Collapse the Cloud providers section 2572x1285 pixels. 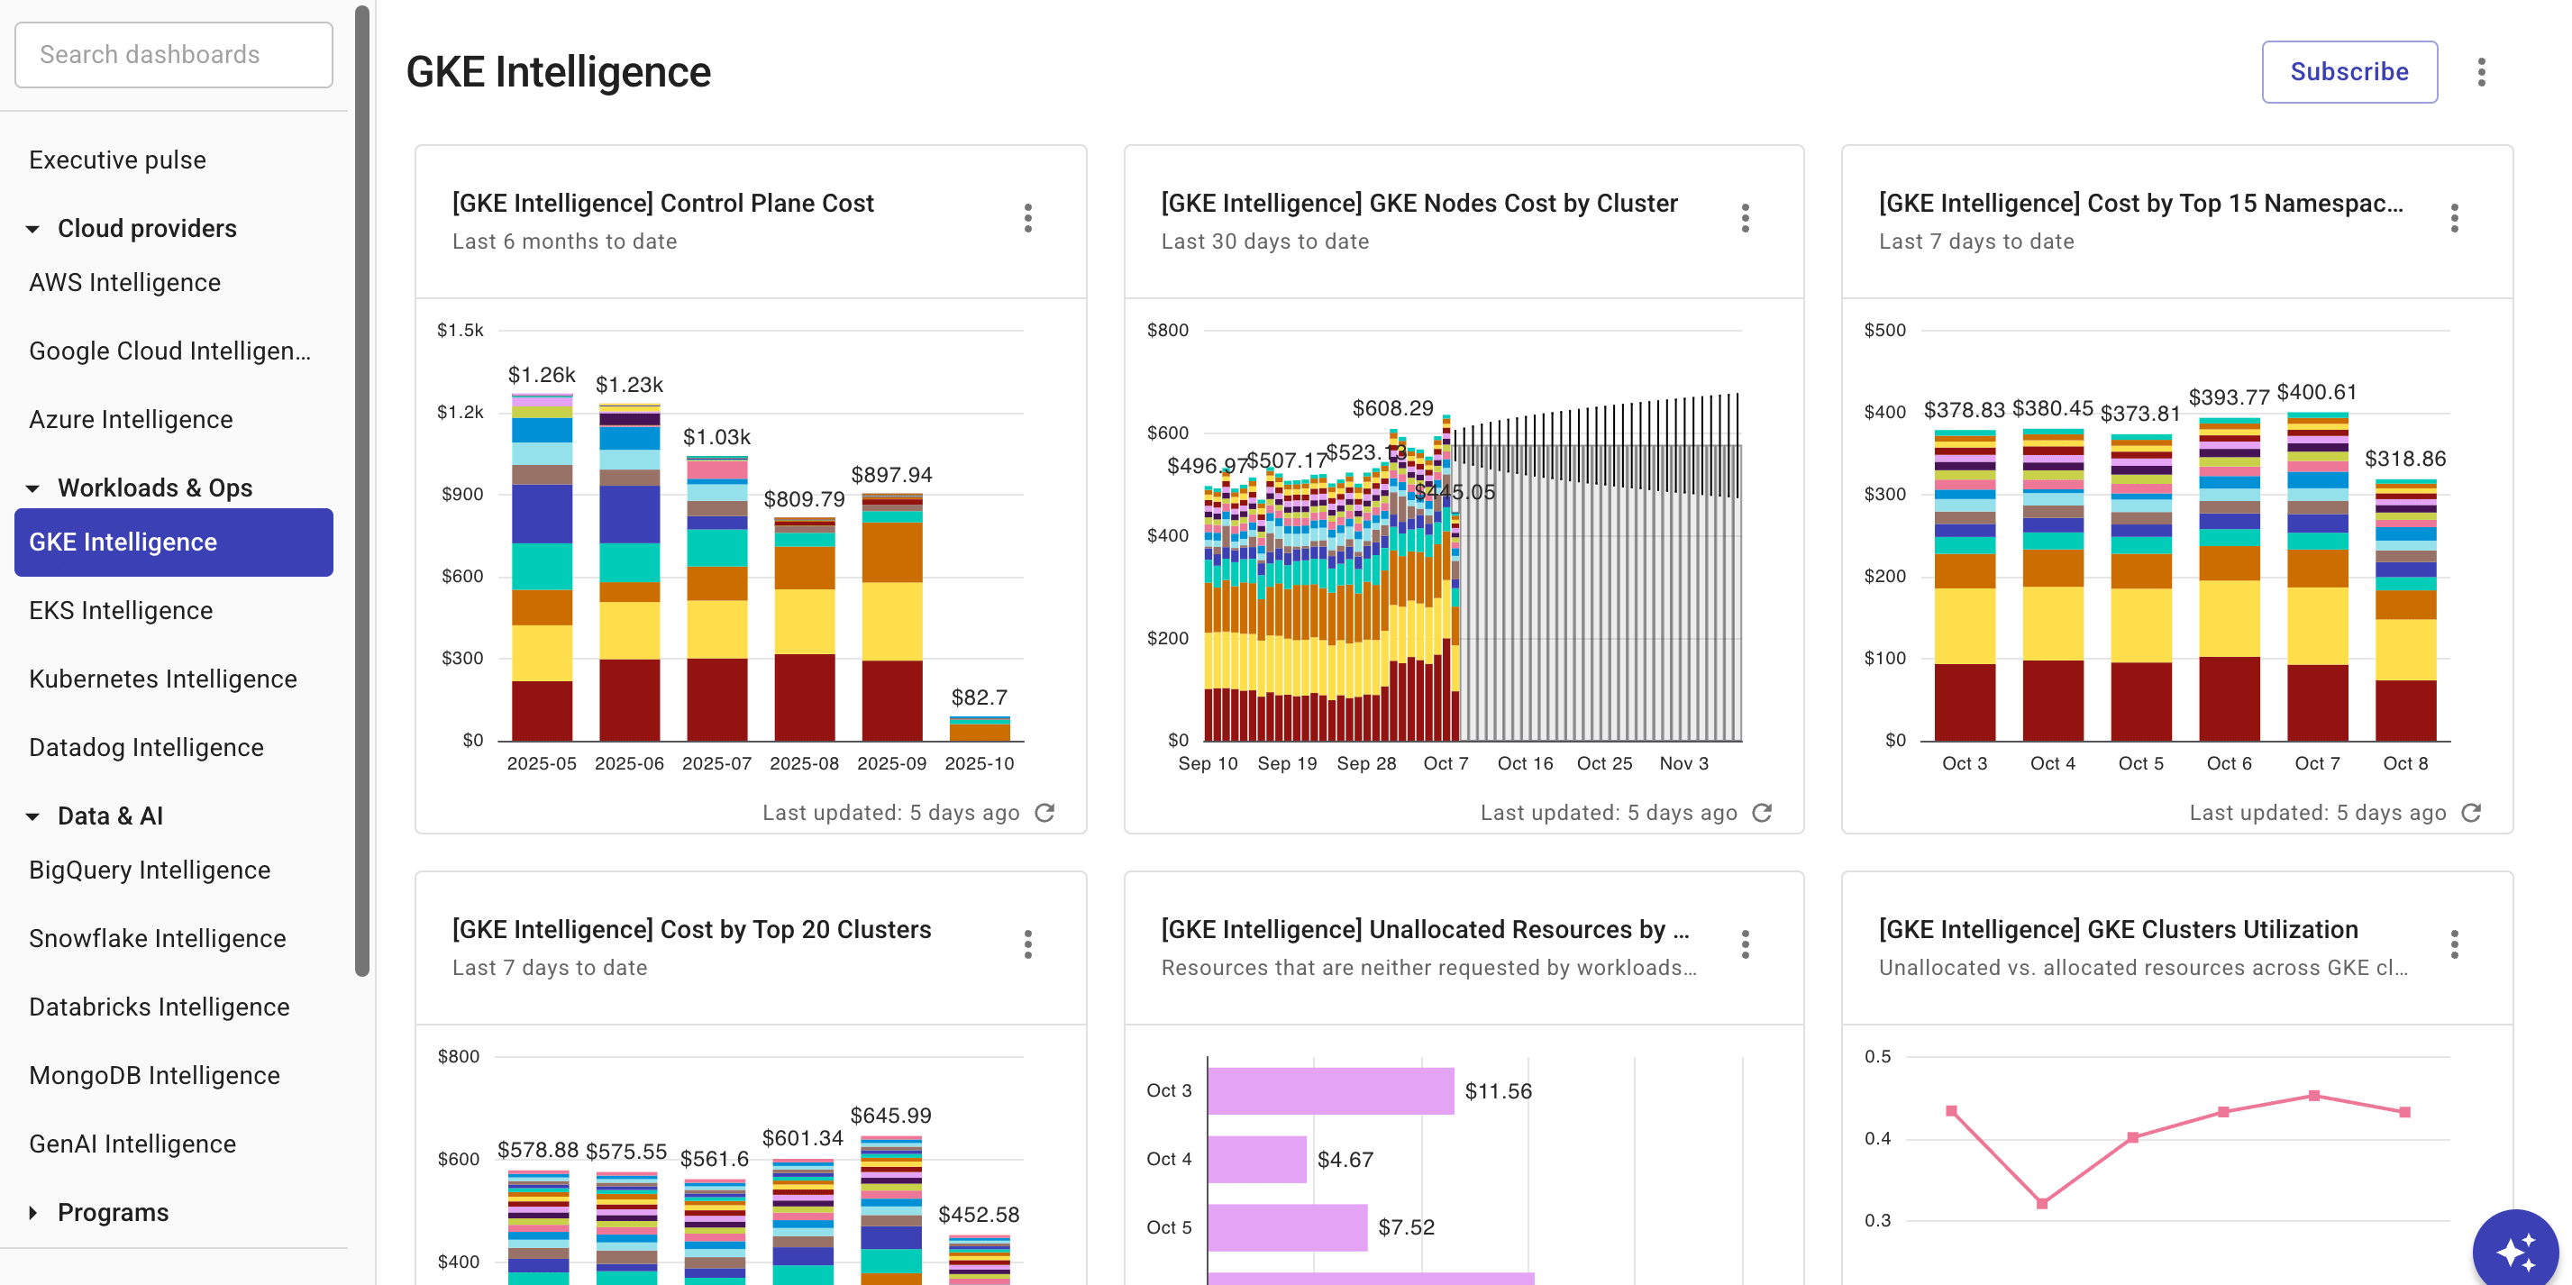[33, 228]
